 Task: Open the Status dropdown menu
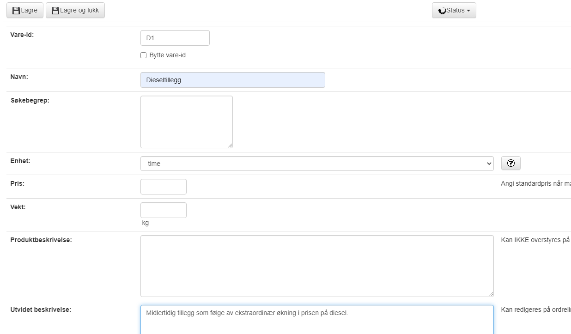(454, 10)
